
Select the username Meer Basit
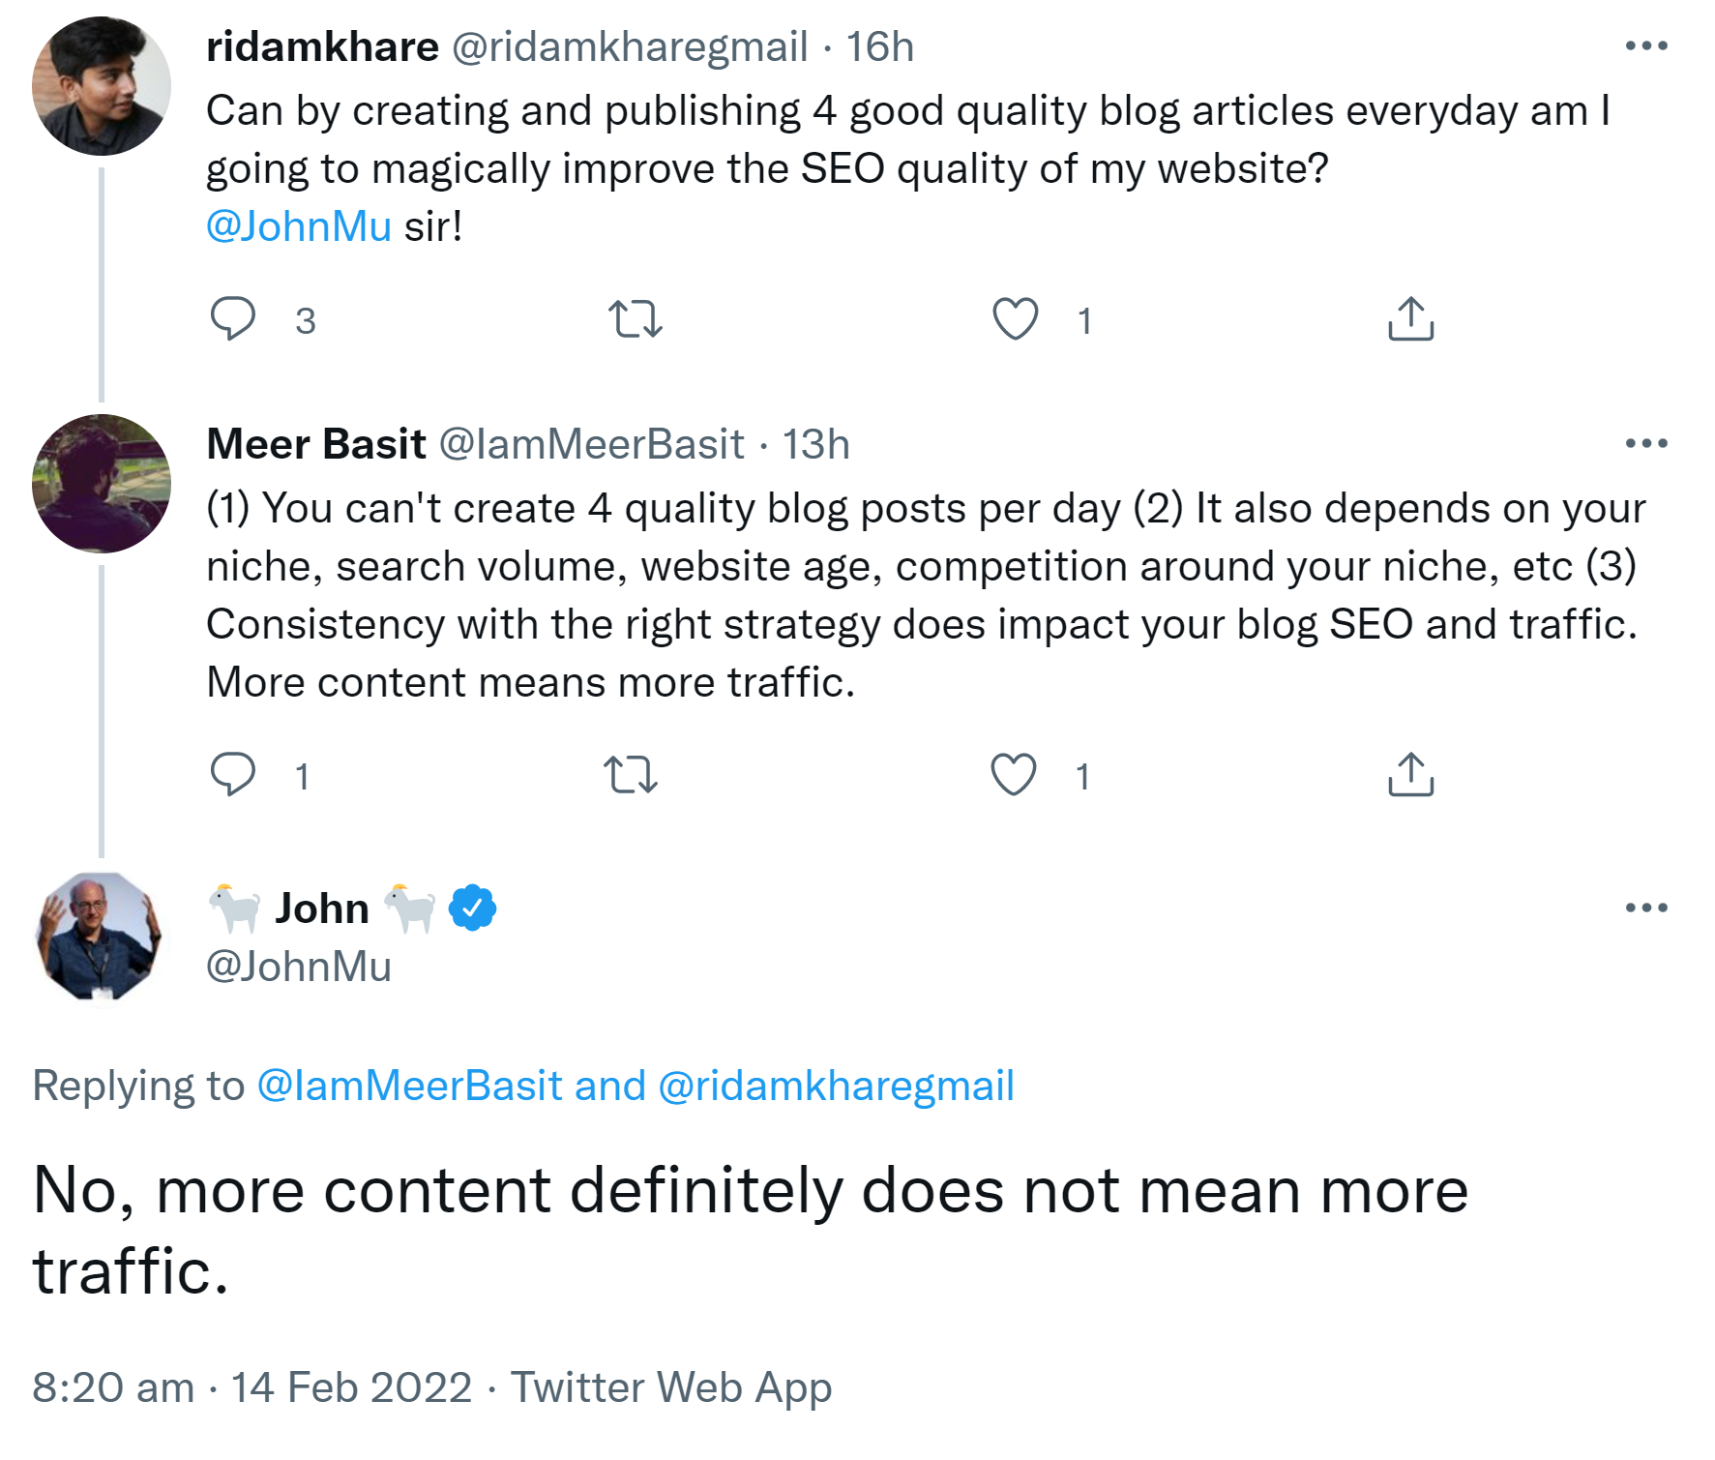pyautogui.click(x=315, y=443)
